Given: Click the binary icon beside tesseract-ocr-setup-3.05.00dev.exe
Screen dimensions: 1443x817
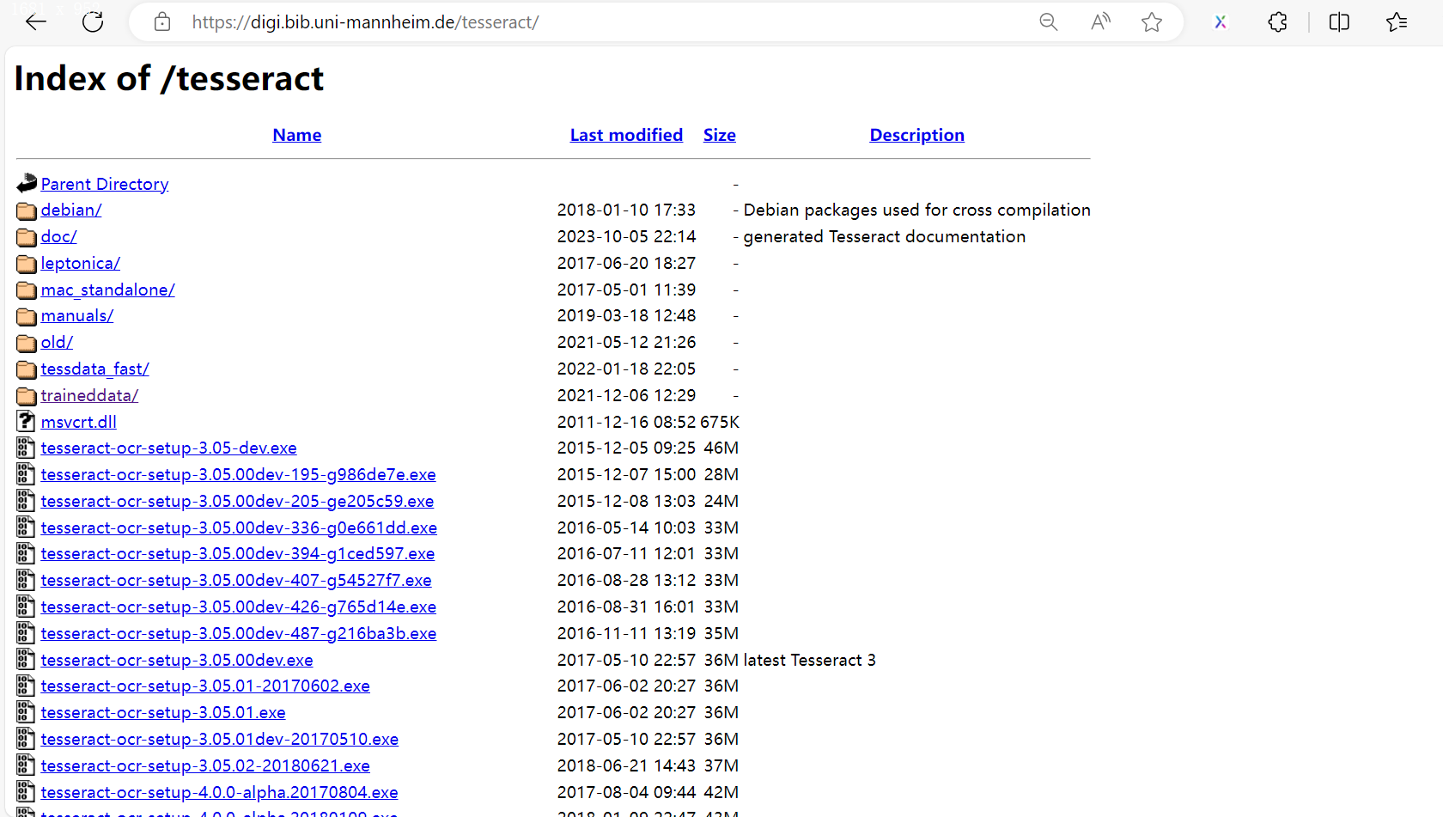Looking at the screenshot, I should click(x=26, y=660).
